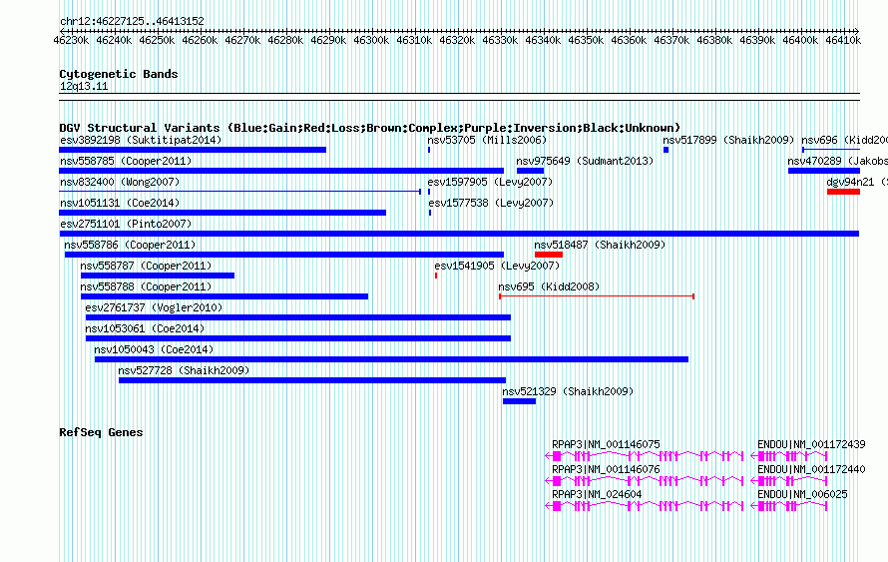Open the RPAP3|NM_001146076 transcript label
The image size is (888, 562).
(x=606, y=469)
